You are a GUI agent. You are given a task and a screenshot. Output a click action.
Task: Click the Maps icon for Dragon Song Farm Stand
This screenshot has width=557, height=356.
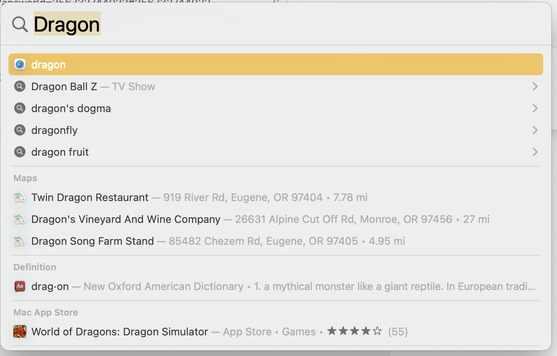click(x=20, y=241)
